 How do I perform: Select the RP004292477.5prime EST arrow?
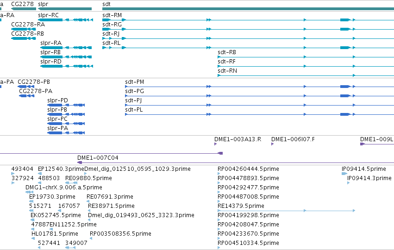click(219, 193)
